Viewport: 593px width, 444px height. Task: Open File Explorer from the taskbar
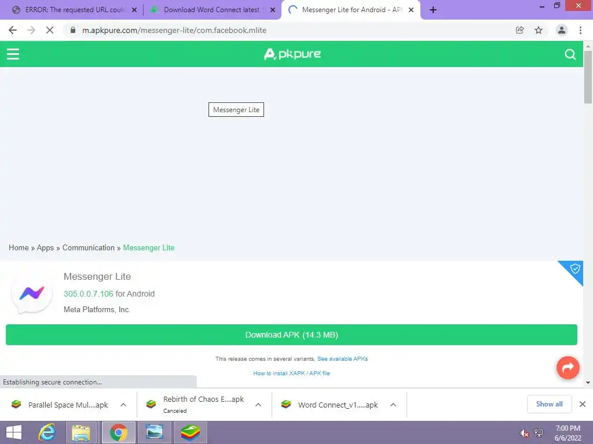tap(81, 432)
